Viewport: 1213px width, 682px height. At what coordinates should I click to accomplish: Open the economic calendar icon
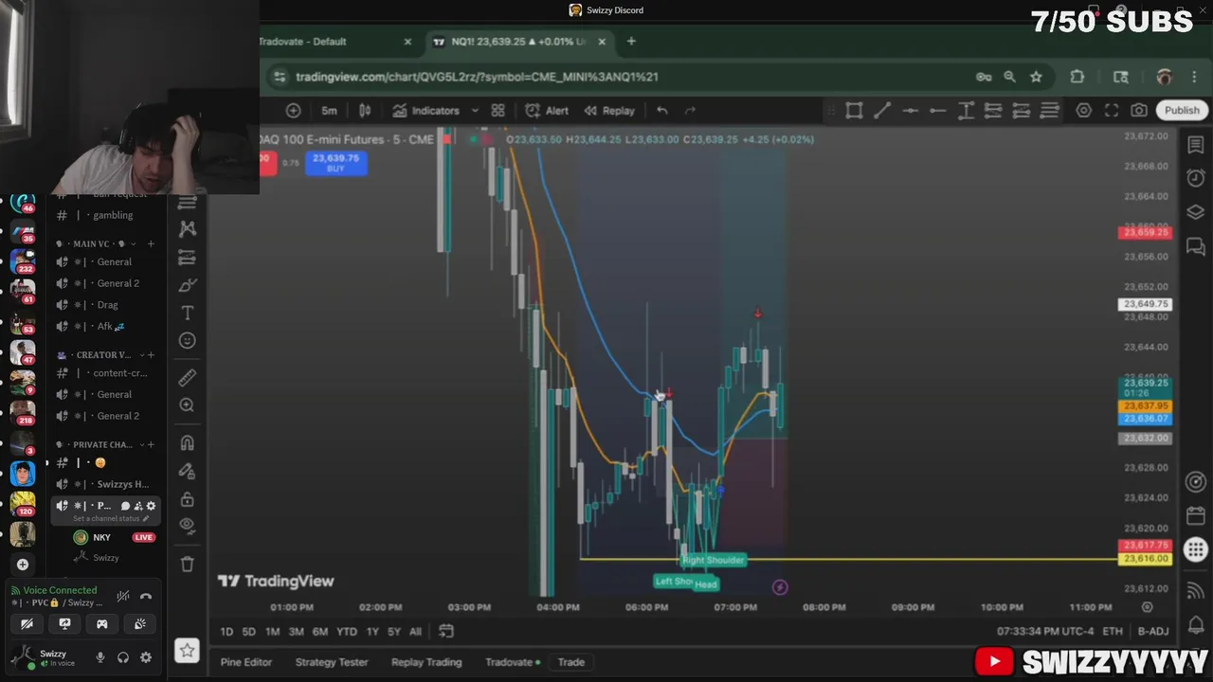[1195, 516]
